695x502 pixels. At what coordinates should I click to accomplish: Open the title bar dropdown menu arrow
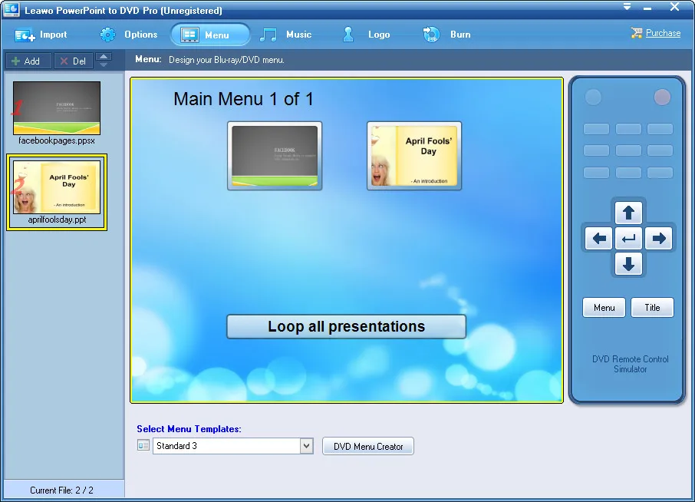(627, 7)
